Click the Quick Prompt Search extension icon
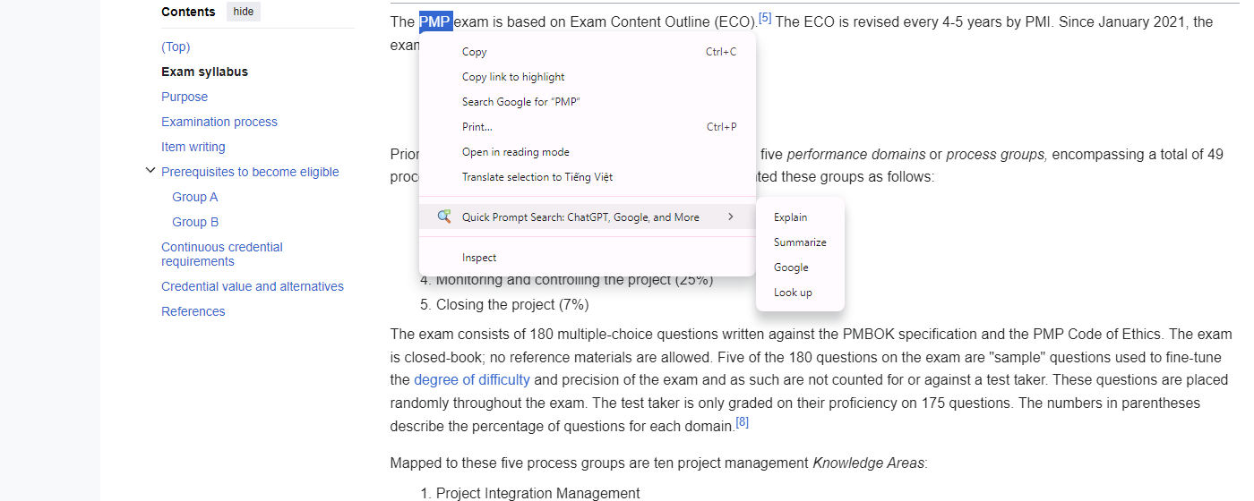The width and height of the screenshot is (1254, 501). (x=443, y=217)
